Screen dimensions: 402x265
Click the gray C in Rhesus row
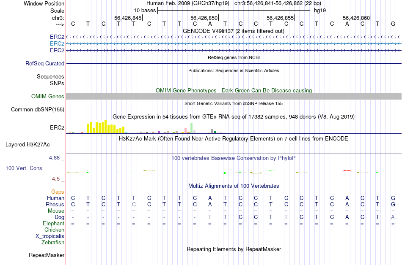[134, 204]
